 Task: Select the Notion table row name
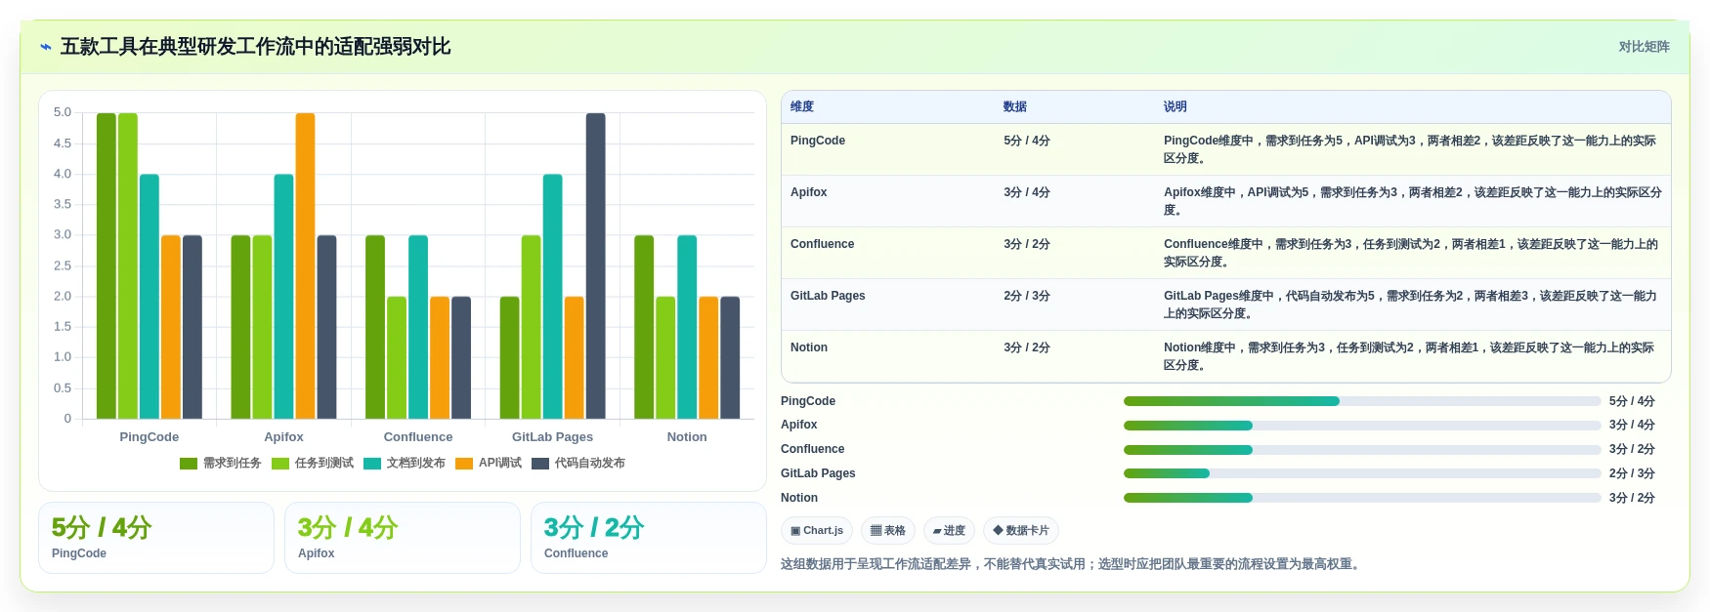point(809,347)
